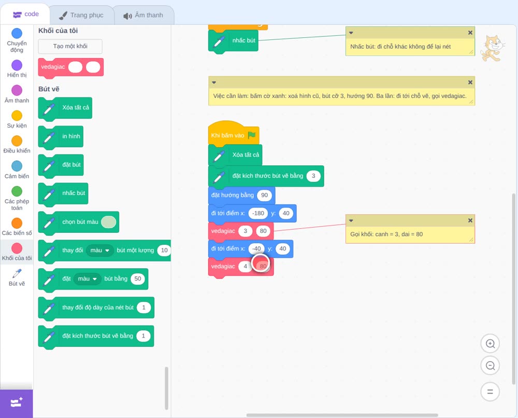The height and width of the screenshot is (418, 518).
Task: Collapse the 'Nhấc bút' comment note
Action: 351,33
